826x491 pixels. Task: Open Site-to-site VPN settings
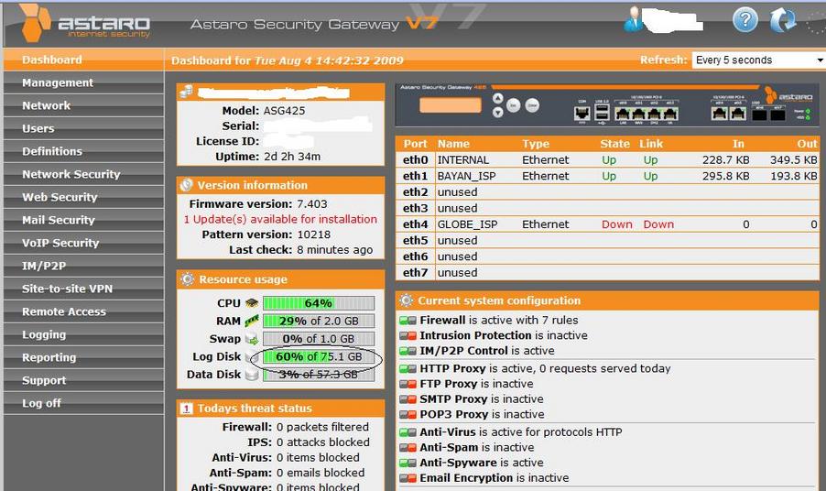83,289
